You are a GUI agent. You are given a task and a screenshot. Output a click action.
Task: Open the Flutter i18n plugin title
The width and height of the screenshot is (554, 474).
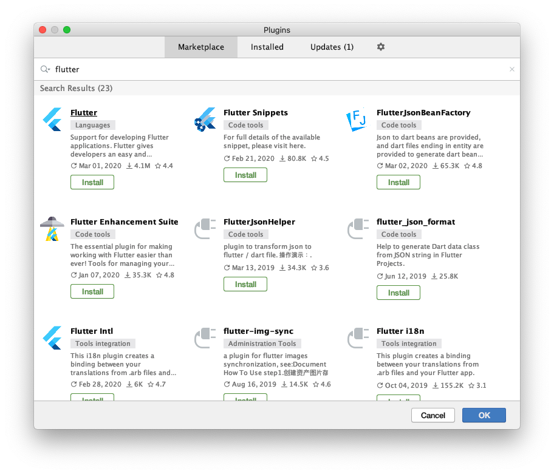(x=400, y=331)
